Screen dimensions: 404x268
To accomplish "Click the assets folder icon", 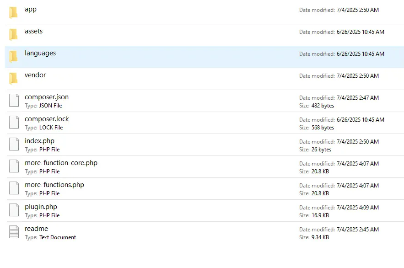I will tap(14, 35).
